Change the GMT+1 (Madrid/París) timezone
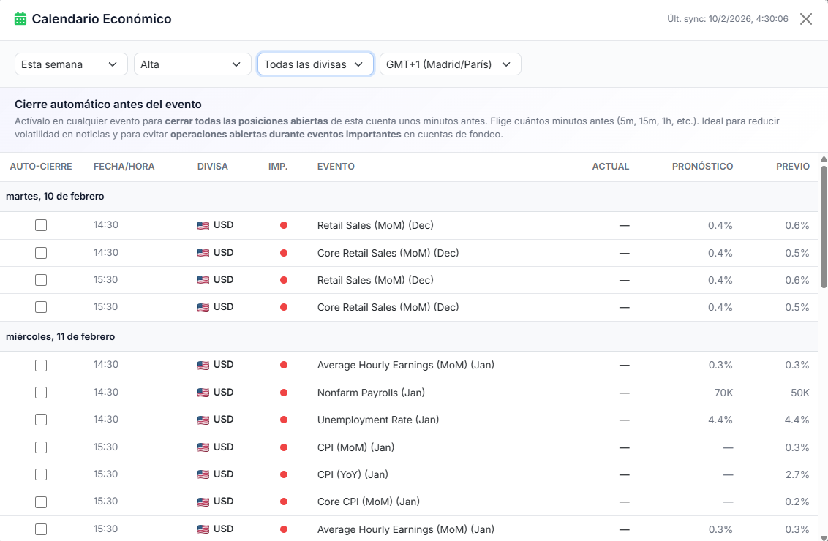Viewport: 828px width, 541px height. 449,64
